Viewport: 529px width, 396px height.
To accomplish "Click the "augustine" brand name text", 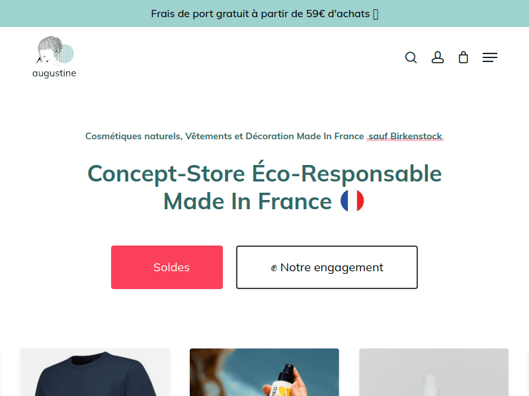I will pos(54,73).
